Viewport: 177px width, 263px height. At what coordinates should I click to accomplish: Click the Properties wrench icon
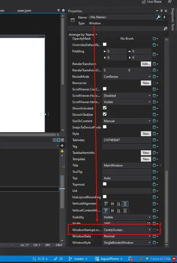[158, 17]
